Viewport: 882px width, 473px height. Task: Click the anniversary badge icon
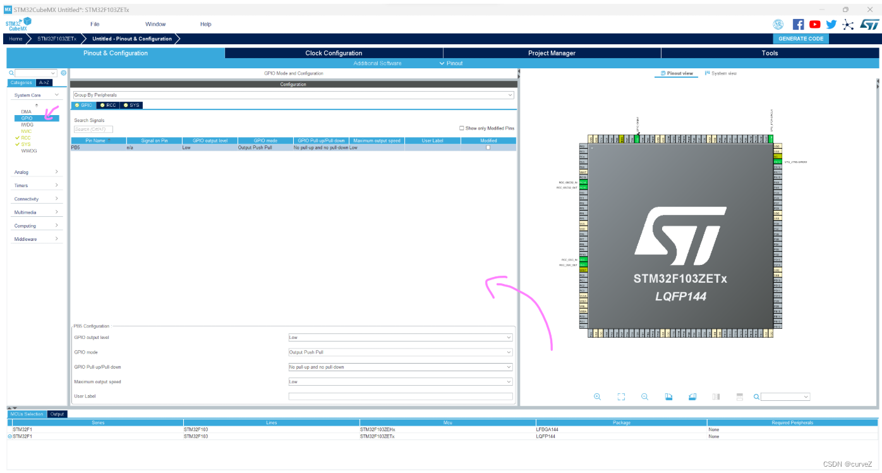(x=778, y=24)
